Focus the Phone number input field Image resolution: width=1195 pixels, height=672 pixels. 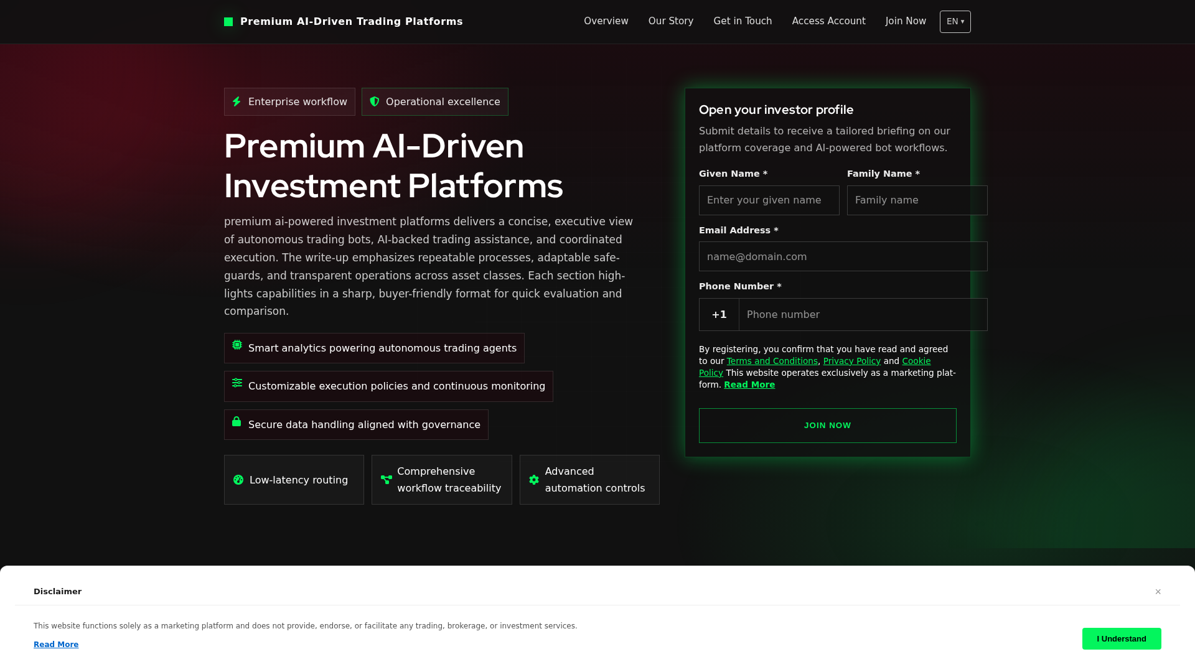863,315
